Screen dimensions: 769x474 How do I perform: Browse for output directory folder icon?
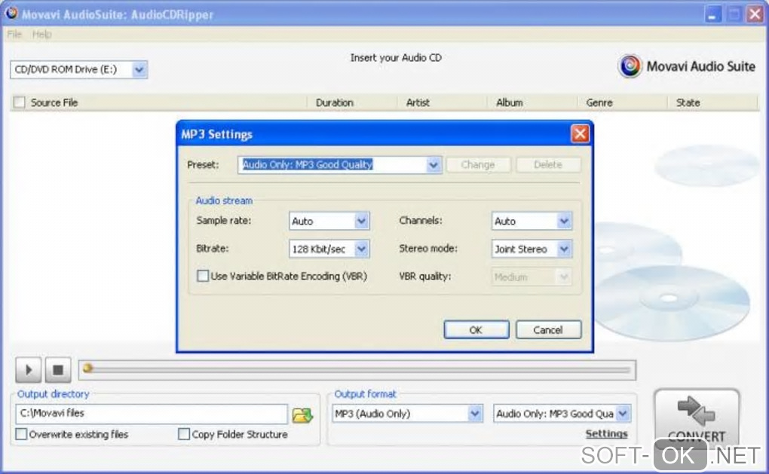(x=302, y=414)
